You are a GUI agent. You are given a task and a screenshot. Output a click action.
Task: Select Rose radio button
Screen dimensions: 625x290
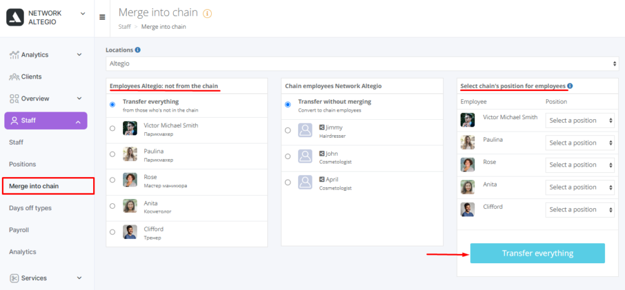[112, 180]
